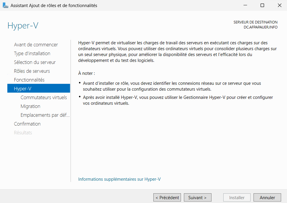Cancel the wizard with the Annuler button
The width and height of the screenshot is (287, 203).
267,197
